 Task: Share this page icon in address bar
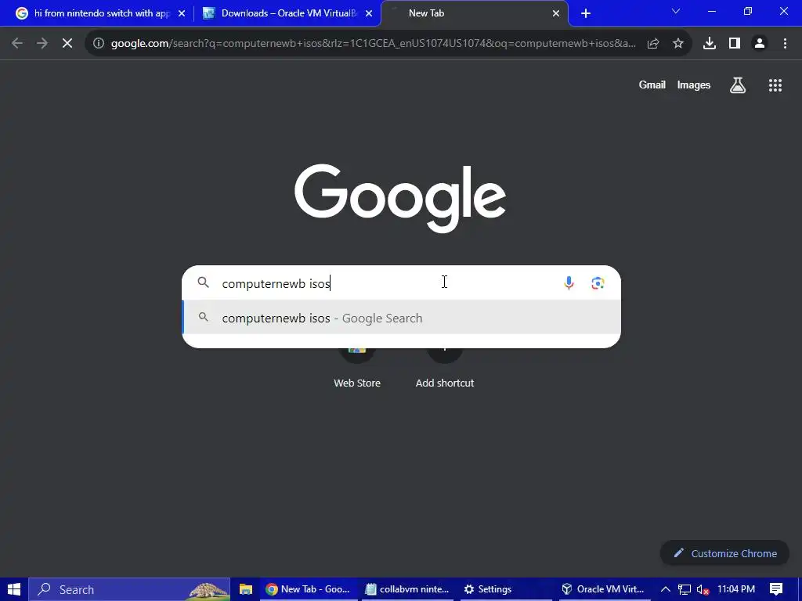(x=652, y=44)
